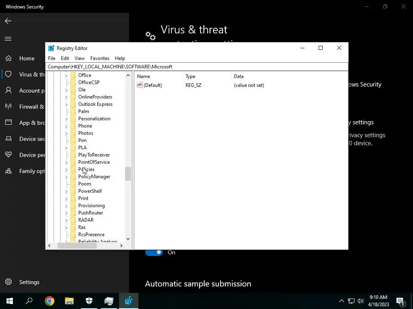The image size is (413, 309).
Task: Click the Device performance heart icon
Action: pos(8,155)
